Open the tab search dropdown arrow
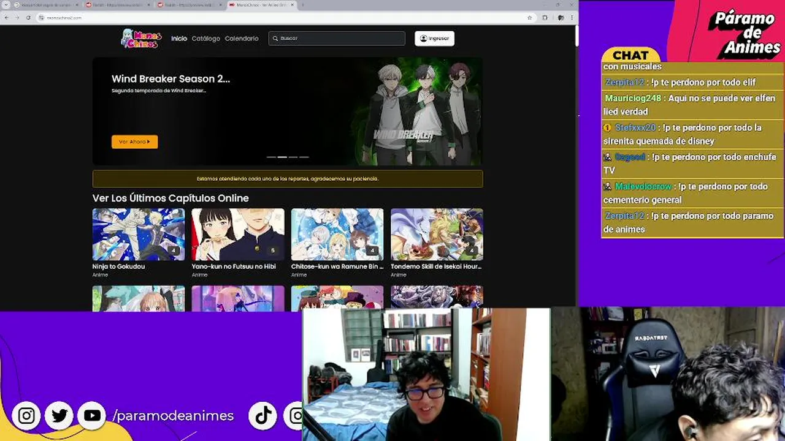 coord(6,5)
